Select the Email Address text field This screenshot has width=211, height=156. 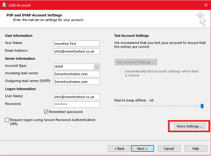[x=76, y=51]
